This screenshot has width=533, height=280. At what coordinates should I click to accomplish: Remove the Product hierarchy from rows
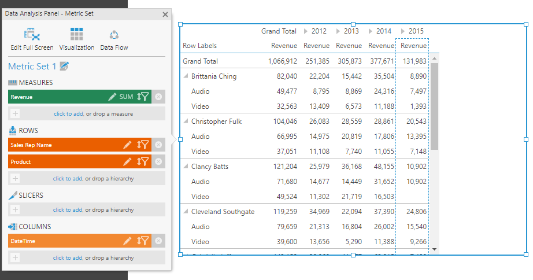(158, 162)
